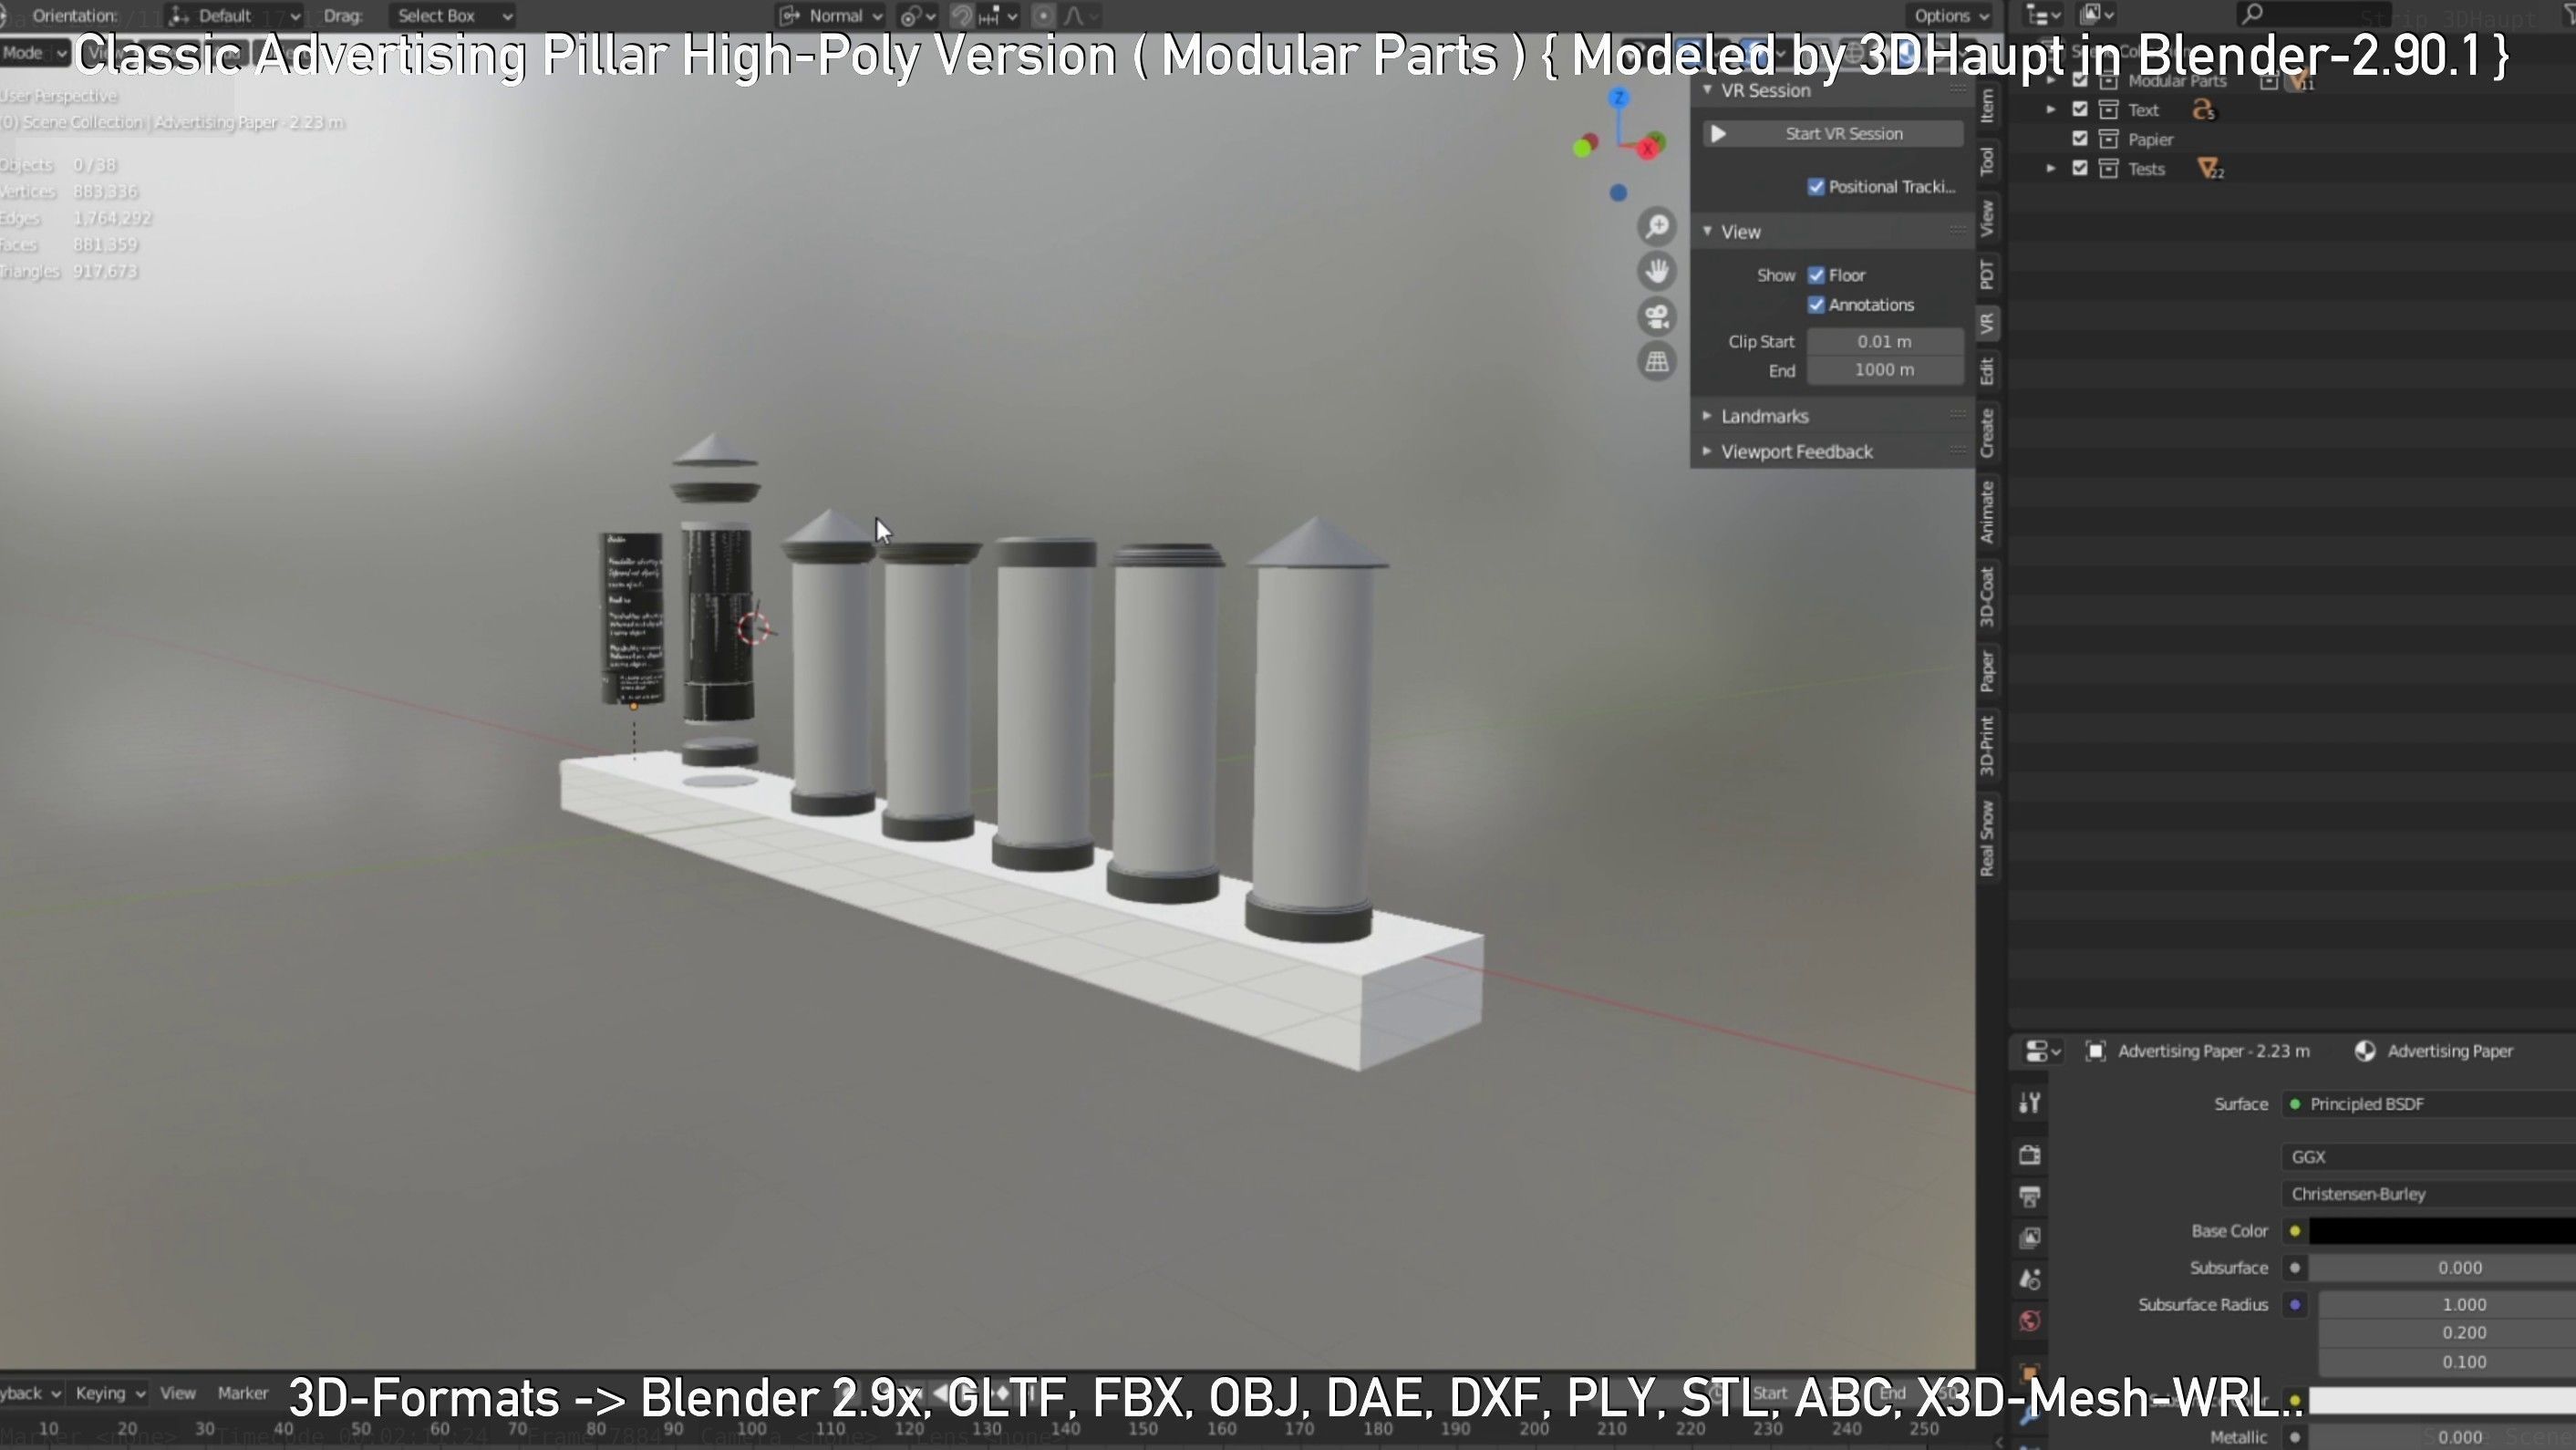Open the View Layer properties tab
The image size is (2576, 1450).
click(x=2029, y=1238)
